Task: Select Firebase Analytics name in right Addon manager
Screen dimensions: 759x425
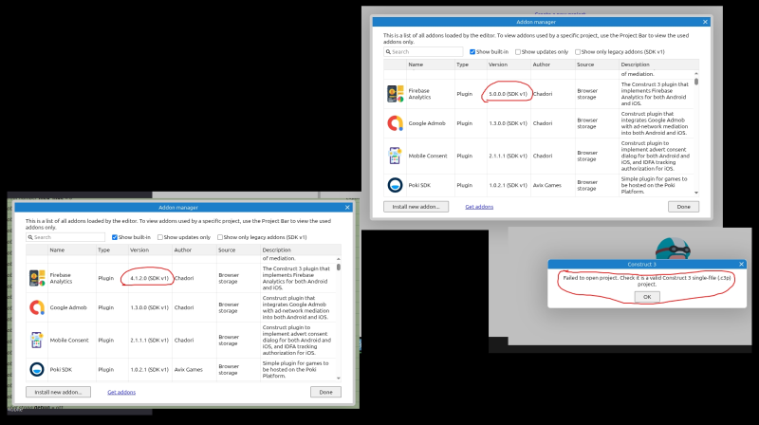Action: tap(419, 94)
